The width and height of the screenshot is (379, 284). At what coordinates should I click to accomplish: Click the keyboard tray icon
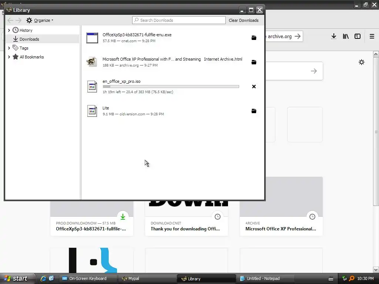click(331, 279)
